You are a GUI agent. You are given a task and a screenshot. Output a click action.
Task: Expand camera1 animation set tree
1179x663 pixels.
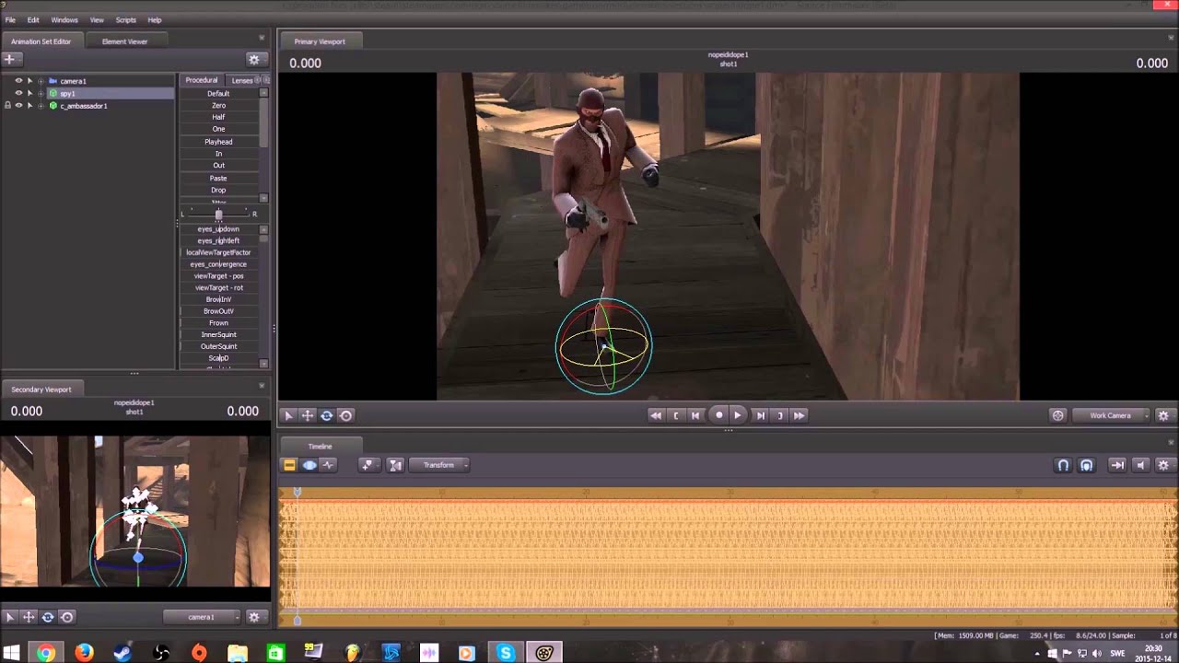tap(41, 81)
